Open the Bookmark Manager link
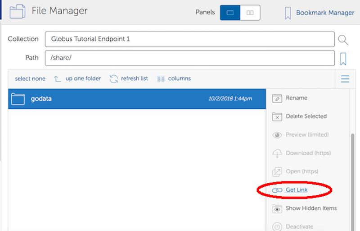This screenshot has width=360, height=231. 325,13
